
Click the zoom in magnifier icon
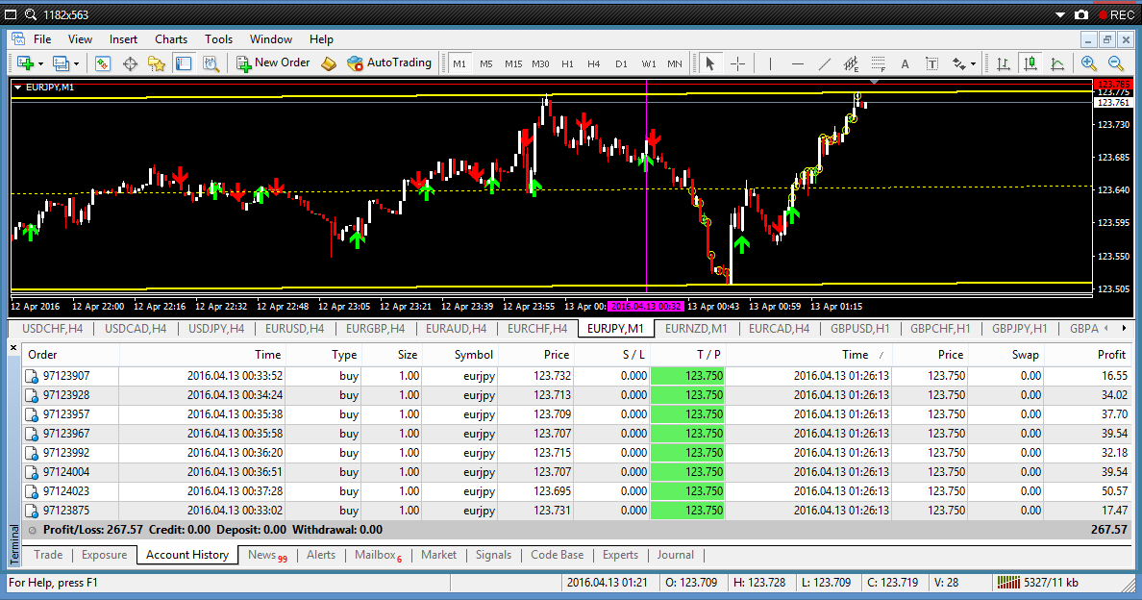[1089, 64]
